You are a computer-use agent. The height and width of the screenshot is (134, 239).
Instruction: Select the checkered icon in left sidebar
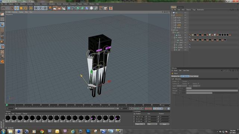(2, 52)
